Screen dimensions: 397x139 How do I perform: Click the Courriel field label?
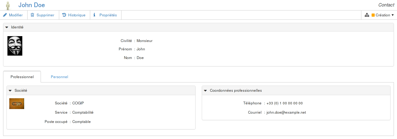coord(255,112)
